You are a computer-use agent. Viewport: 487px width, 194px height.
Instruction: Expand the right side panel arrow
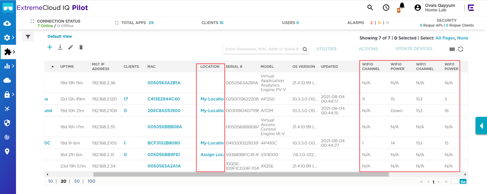coord(481,126)
